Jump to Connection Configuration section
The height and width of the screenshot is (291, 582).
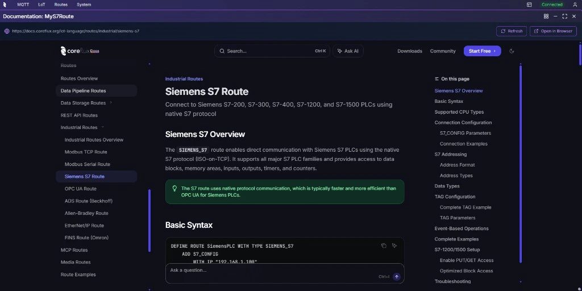463,123
